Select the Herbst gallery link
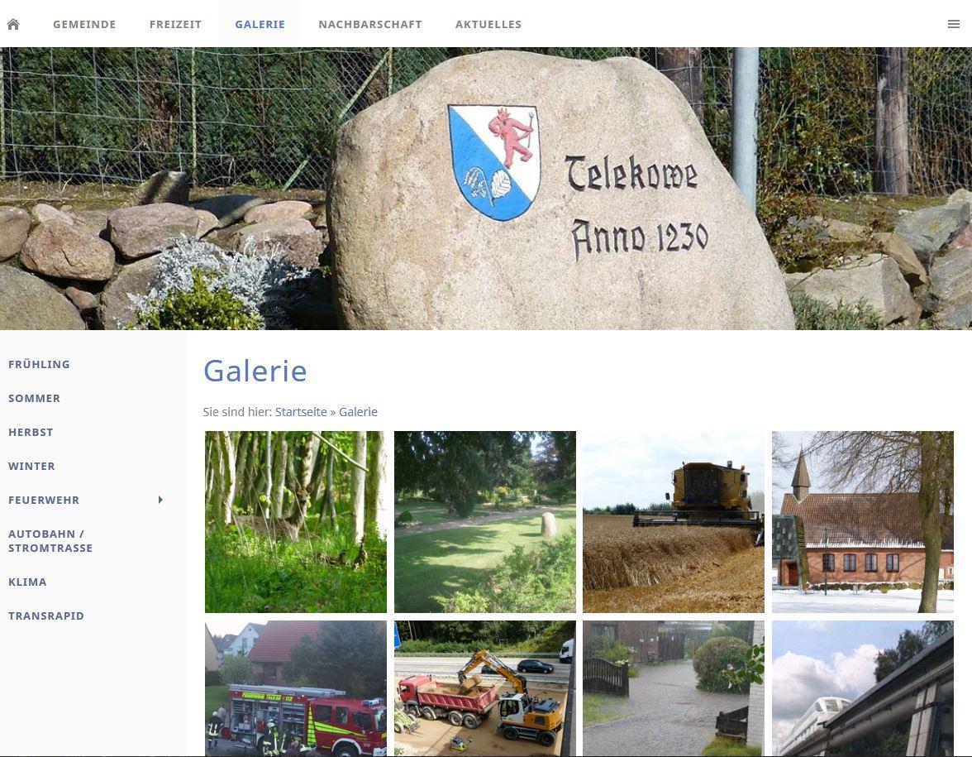The height and width of the screenshot is (757, 972). (x=31, y=433)
